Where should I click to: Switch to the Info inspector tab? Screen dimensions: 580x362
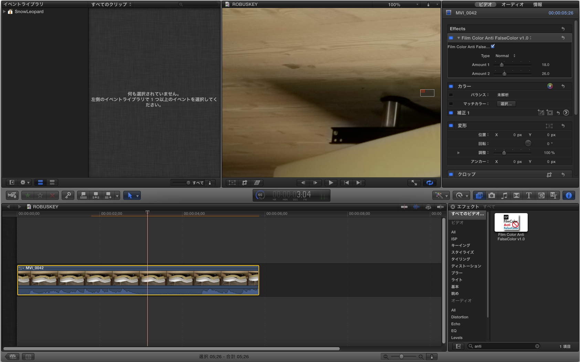[538, 4]
